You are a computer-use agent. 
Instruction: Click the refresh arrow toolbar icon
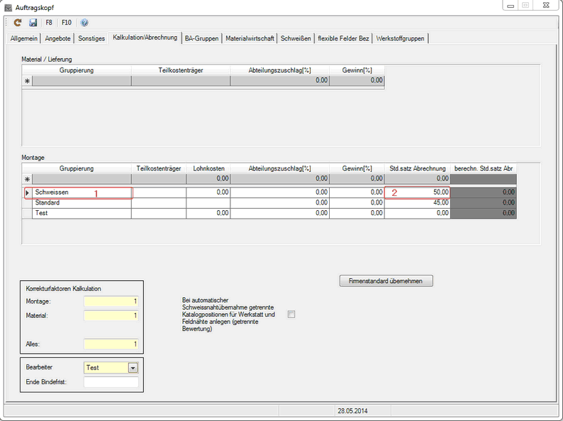click(18, 23)
